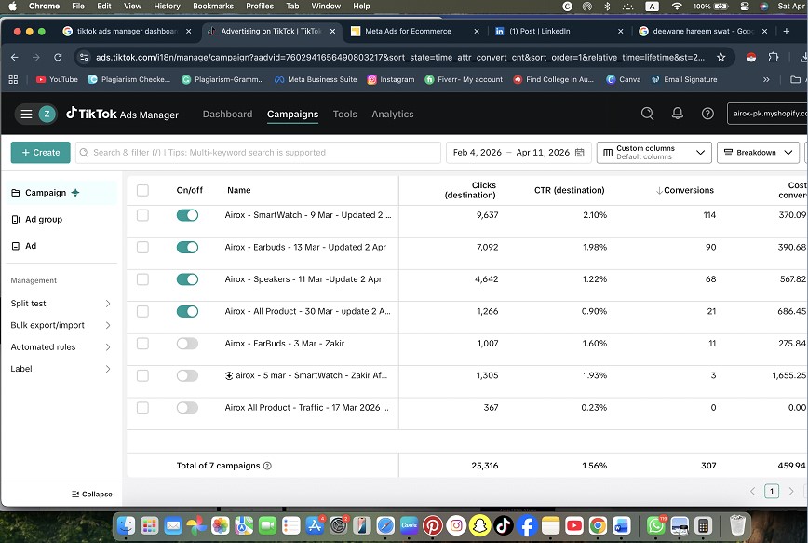Click the browser address bar URL
The height and width of the screenshot is (543, 808).
pos(399,57)
